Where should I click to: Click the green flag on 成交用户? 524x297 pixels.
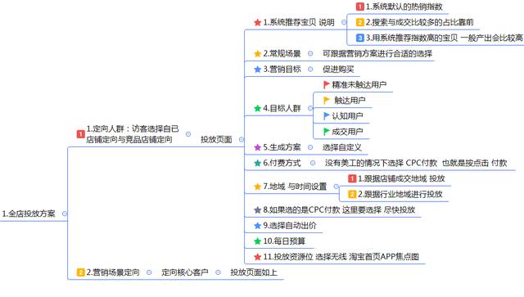[x=327, y=132]
